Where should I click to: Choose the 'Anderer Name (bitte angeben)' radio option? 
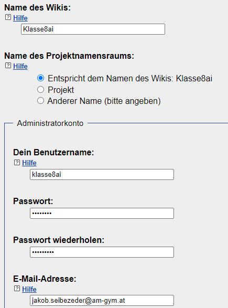[40, 101]
